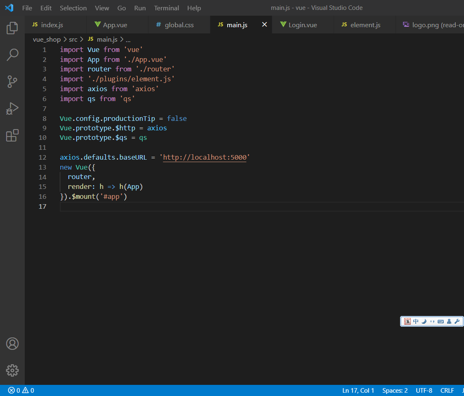464x396 pixels.
Task: Expand the vue_shop breadcrumb
Action: click(47, 39)
